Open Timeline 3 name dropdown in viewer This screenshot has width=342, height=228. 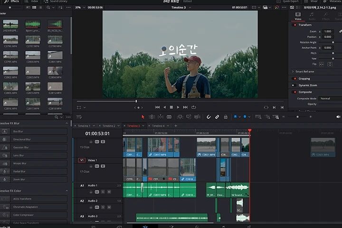(190, 8)
